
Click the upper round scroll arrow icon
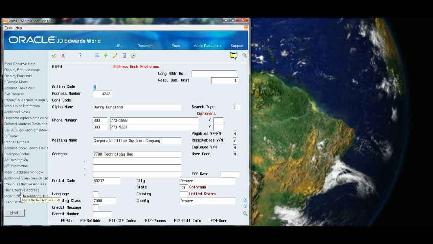click(245, 200)
